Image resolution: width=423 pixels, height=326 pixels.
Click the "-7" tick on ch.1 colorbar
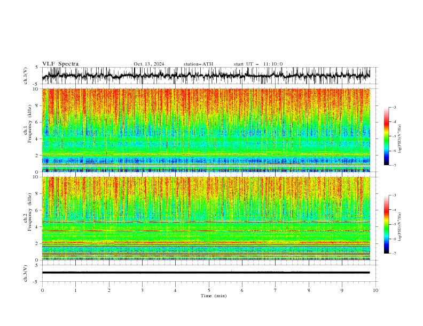pyautogui.click(x=394, y=165)
